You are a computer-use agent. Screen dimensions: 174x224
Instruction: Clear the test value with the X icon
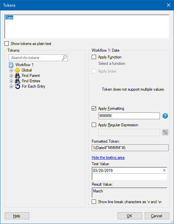(164, 170)
